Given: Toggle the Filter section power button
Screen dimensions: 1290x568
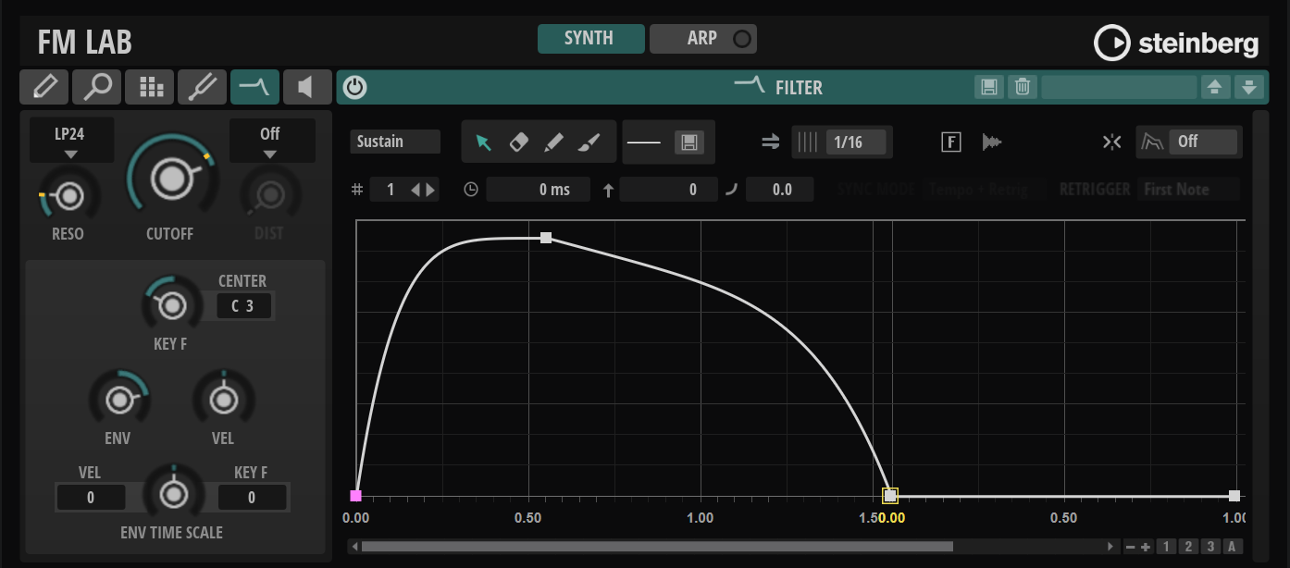Looking at the screenshot, I should [354, 88].
